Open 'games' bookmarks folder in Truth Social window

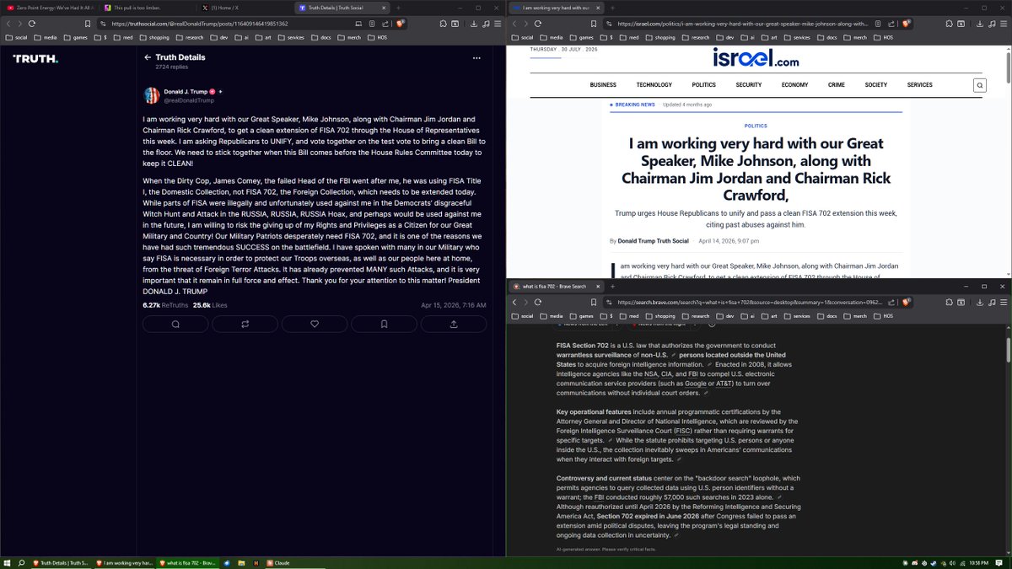75,37
